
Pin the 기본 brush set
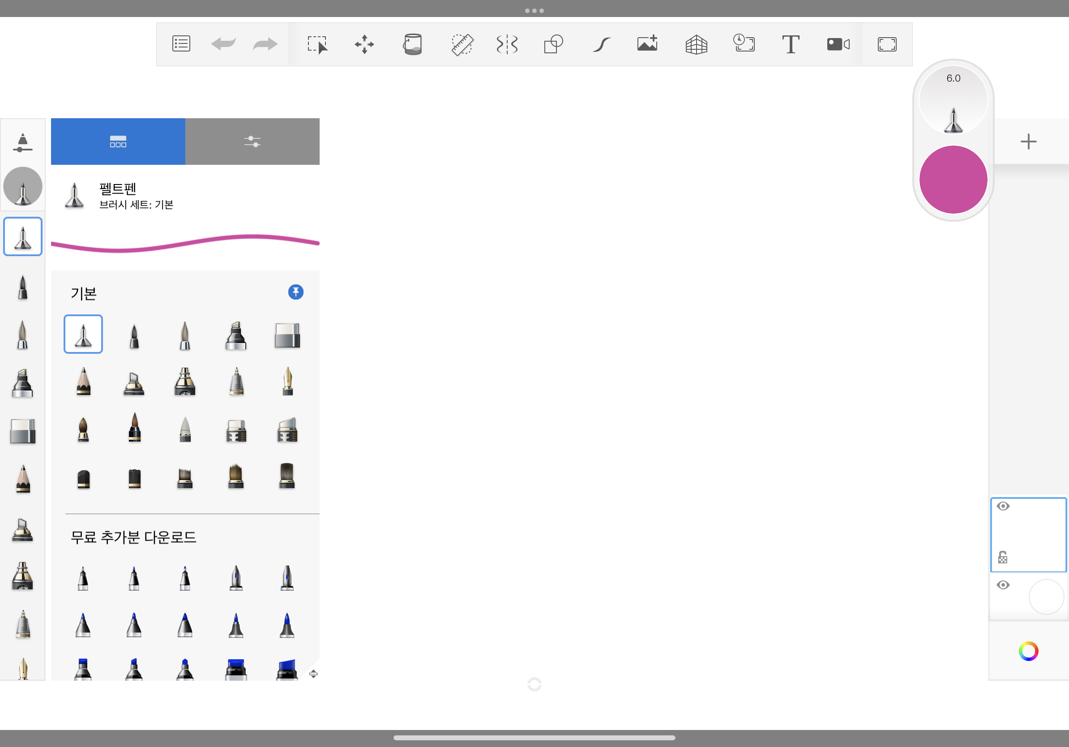tap(295, 292)
